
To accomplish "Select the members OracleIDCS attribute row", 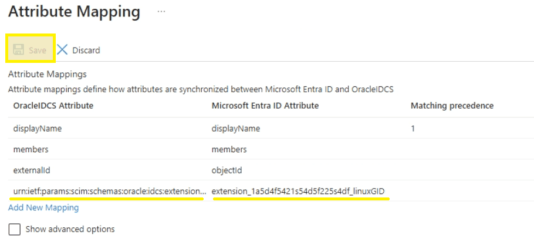I will pos(31,149).
